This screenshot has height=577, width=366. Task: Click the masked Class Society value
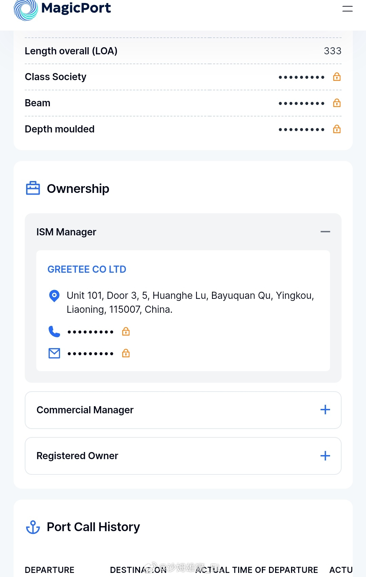301,77
